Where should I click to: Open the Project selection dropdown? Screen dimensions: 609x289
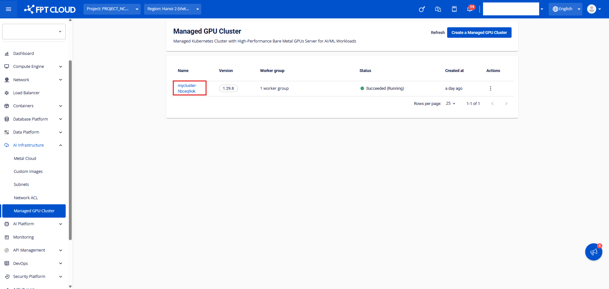[x=112, y=9]
